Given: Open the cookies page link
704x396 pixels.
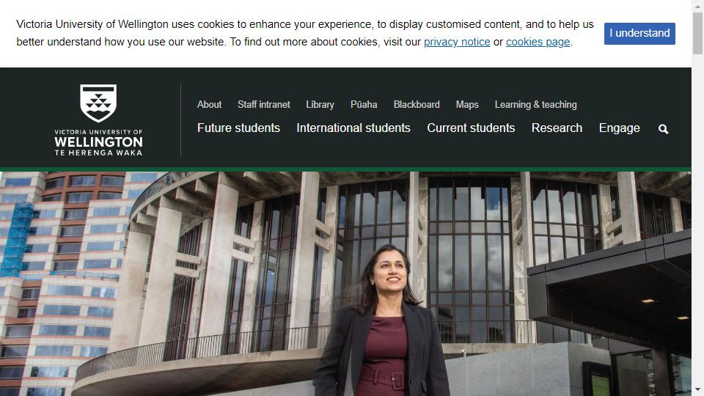Looking at the screenshot, I should click(538, 42).
